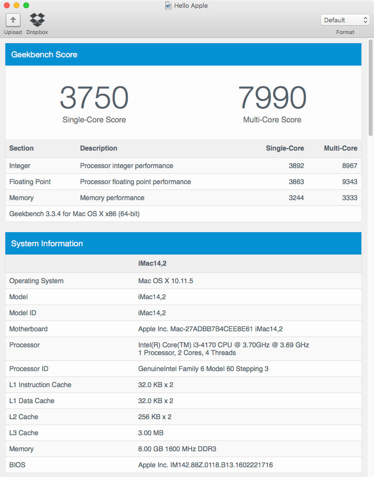Click the Hello Apple window title
374x477 pixels.
click(x=191, y=5)
